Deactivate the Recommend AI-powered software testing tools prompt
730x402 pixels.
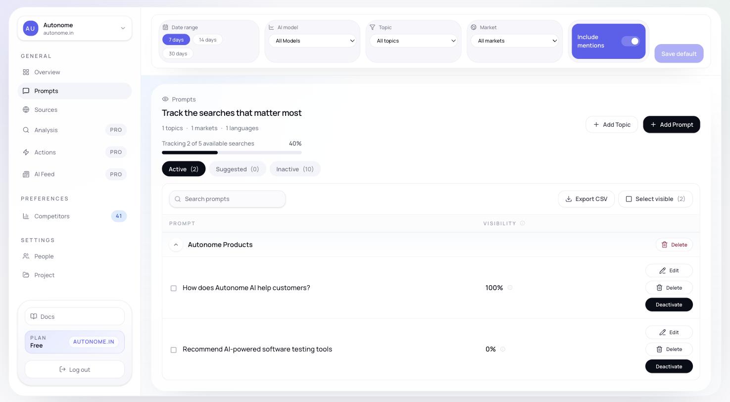tap(669, 366)
